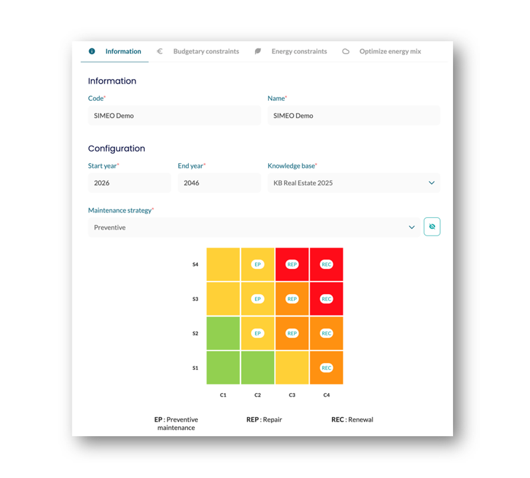Toggle the matrix visibility eye button
This screenshot has height=478, width=530.
432,227
